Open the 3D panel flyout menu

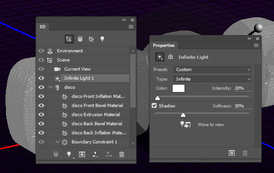click(131, 27)
